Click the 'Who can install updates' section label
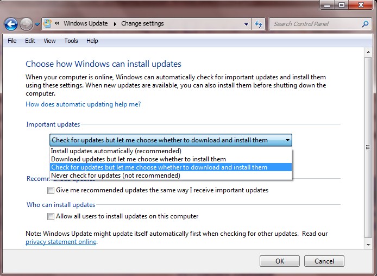The image size is (377, 276). coord(61,205)
